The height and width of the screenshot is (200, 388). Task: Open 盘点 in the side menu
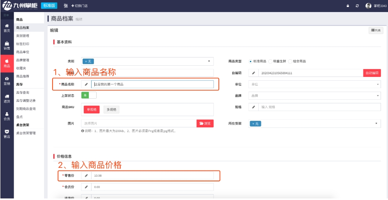19,117
